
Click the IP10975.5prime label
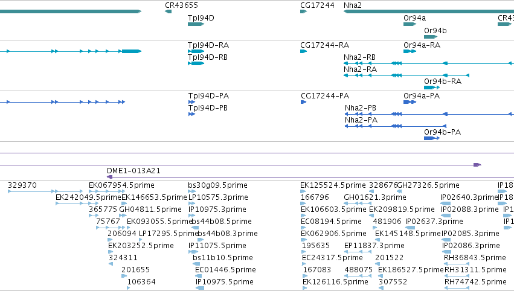225,282
